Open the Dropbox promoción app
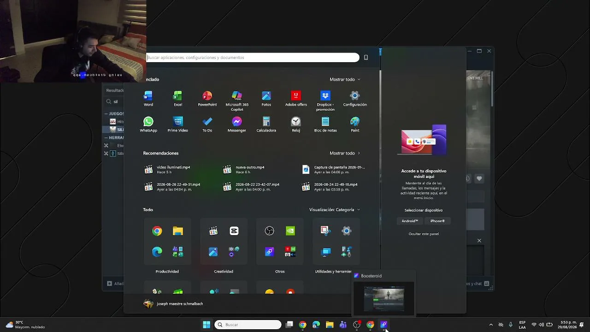 [x=325, y=101]
